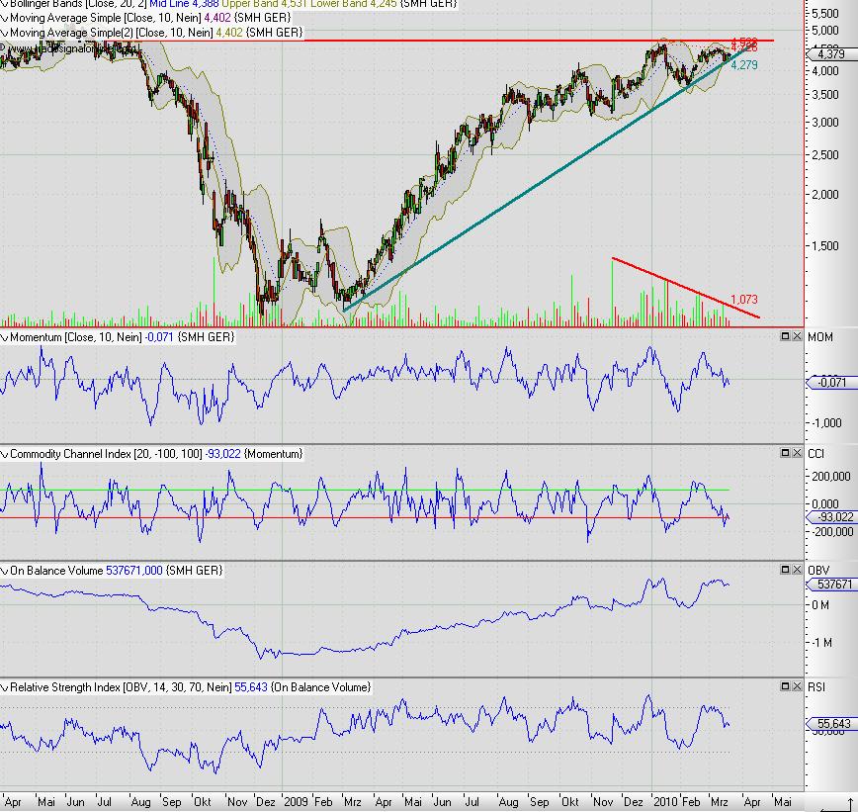Close the On Balance Volume panel
858x812 pixels.
pos(797,570)
